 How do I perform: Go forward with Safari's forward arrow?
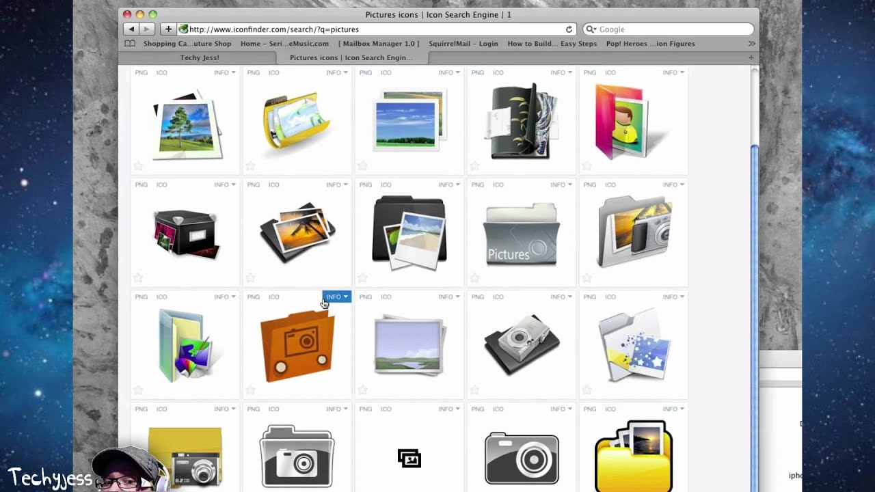[x=147, y=29]
